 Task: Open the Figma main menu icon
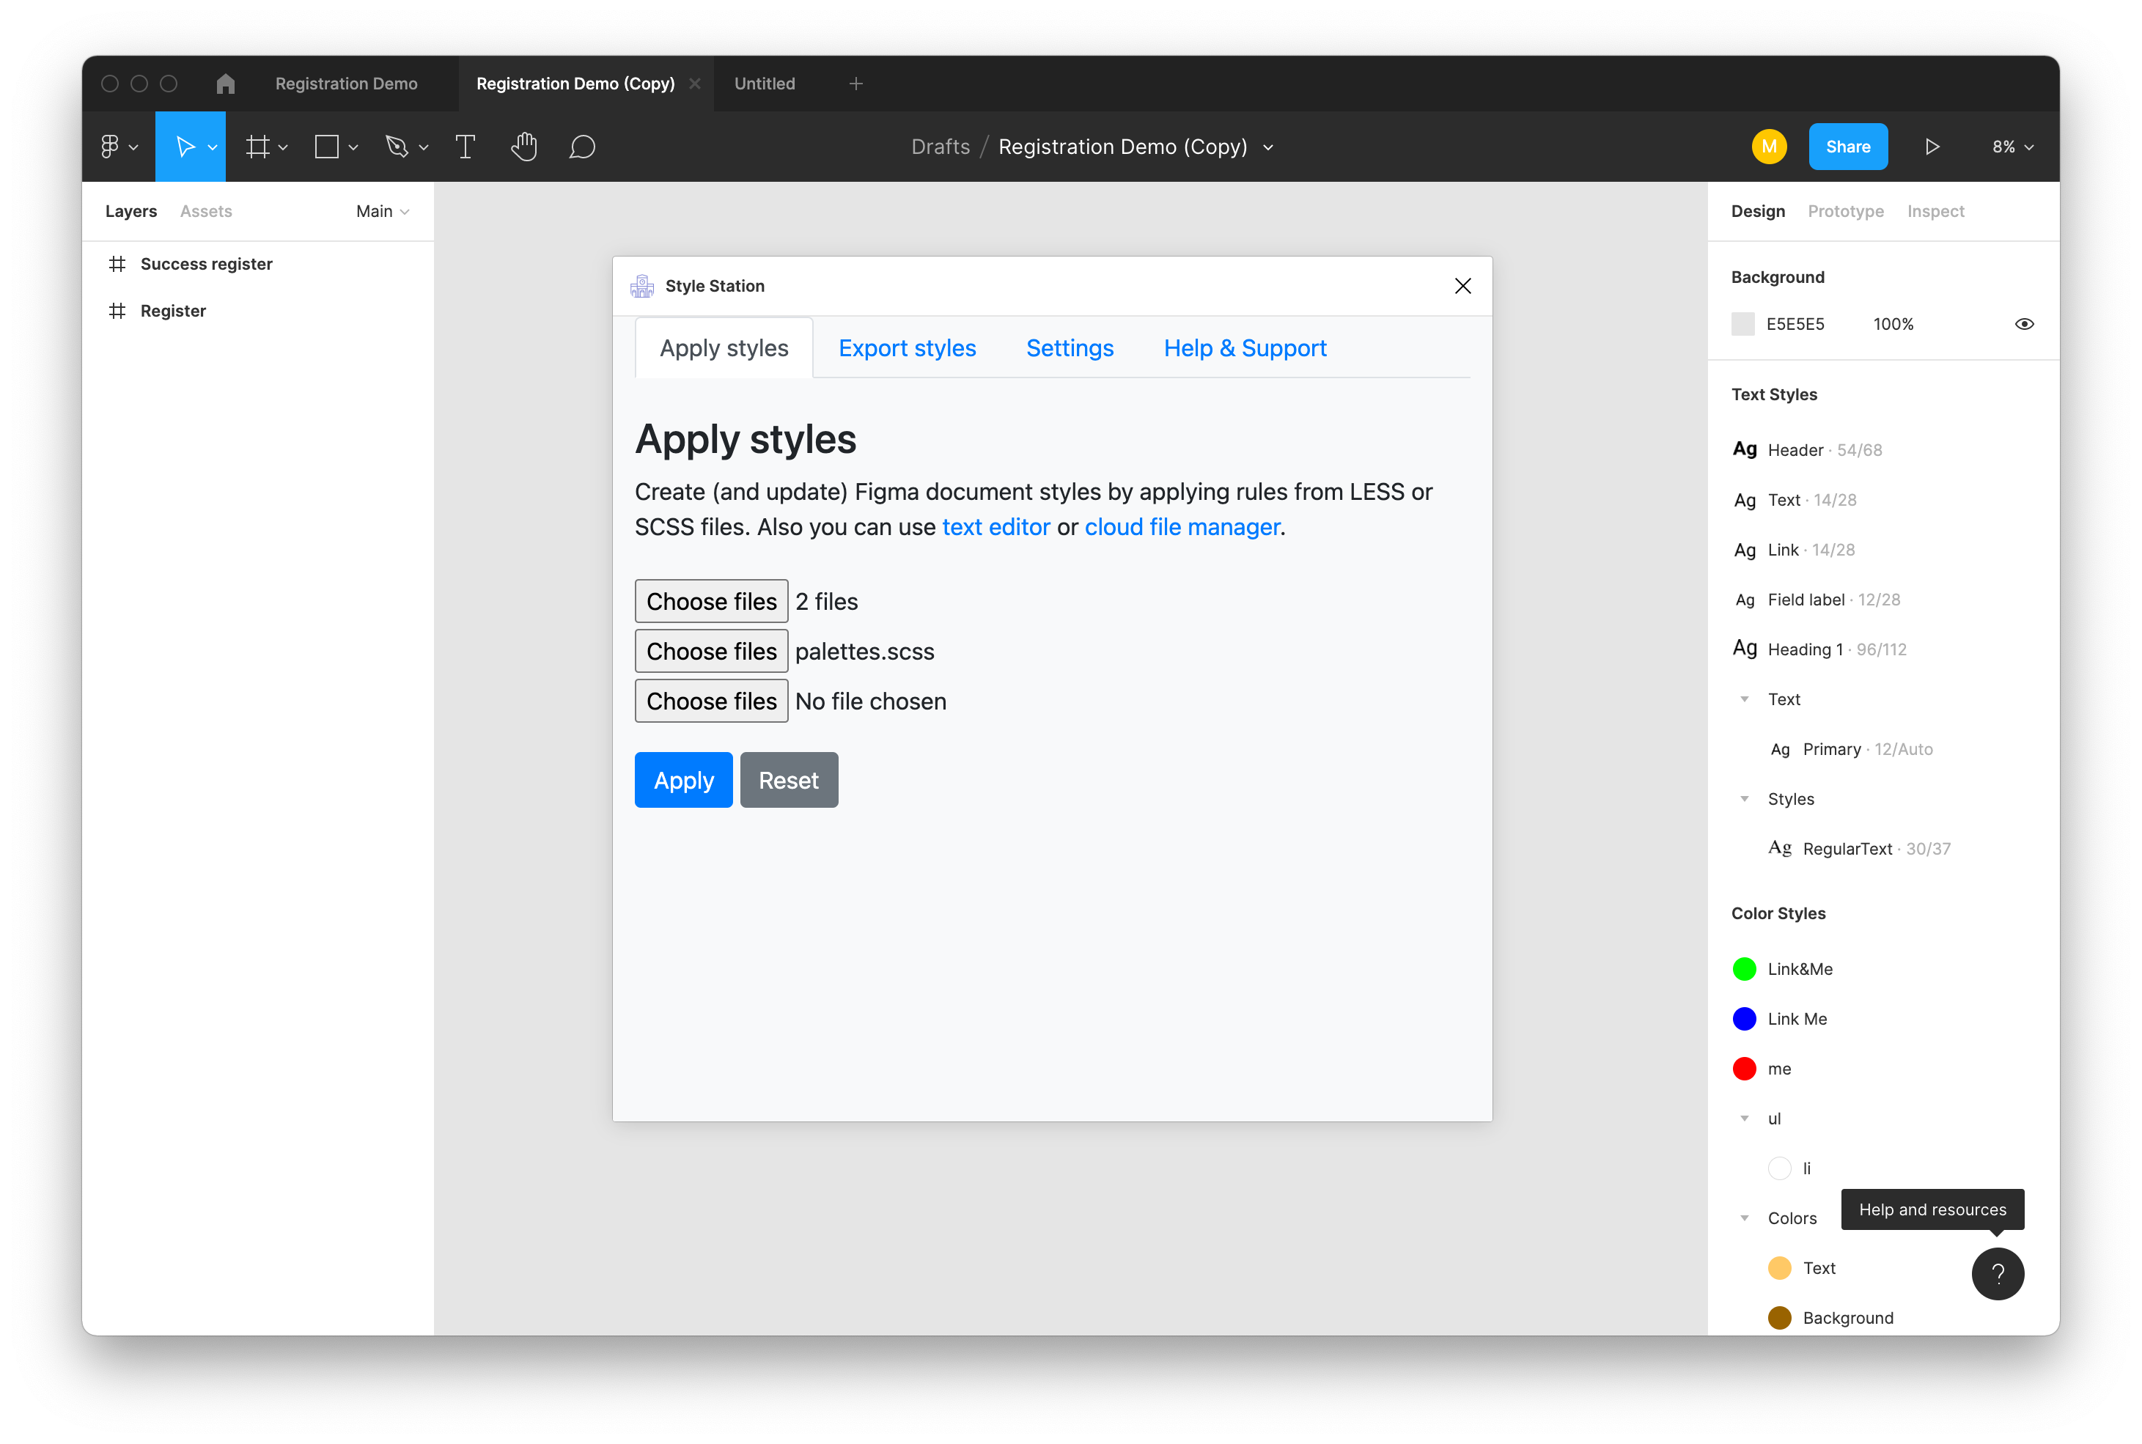click(111, 147)
